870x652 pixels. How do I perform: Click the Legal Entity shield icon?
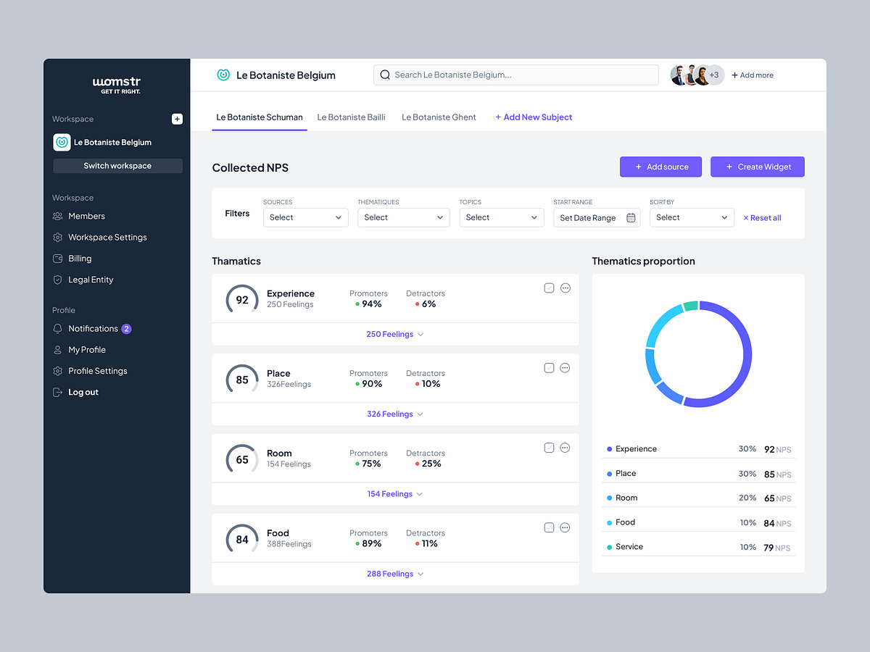[57, 280]
